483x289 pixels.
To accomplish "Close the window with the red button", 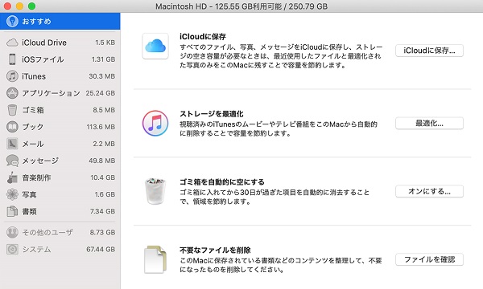I will [x=7, y=6].
